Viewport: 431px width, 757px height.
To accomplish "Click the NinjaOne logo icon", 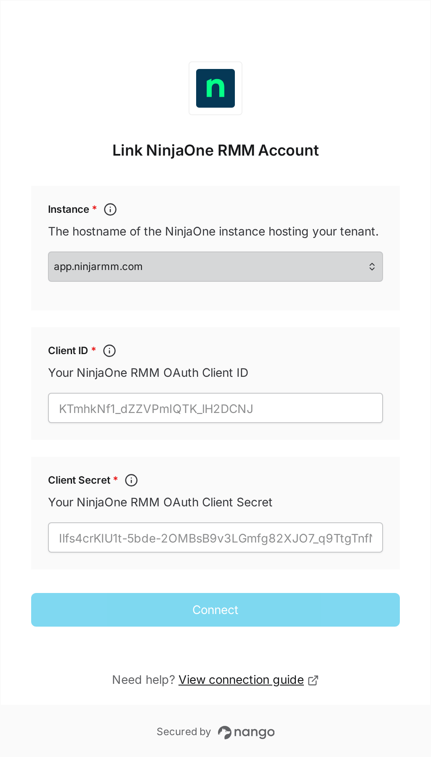I will (x=215, y=88).
